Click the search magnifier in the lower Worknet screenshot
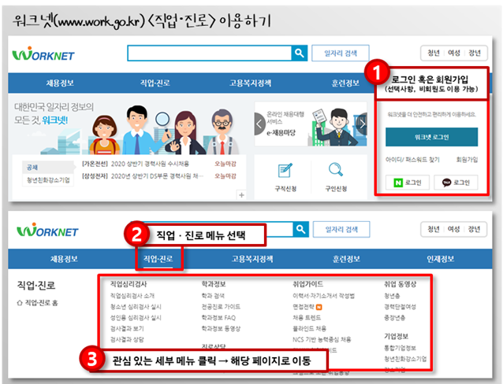The height and width of the screenshot is (384, 503). (x=300, y=229)
